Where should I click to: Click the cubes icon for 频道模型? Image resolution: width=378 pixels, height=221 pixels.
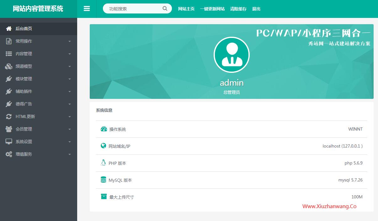pyautogui.click(x=9, y=66)
